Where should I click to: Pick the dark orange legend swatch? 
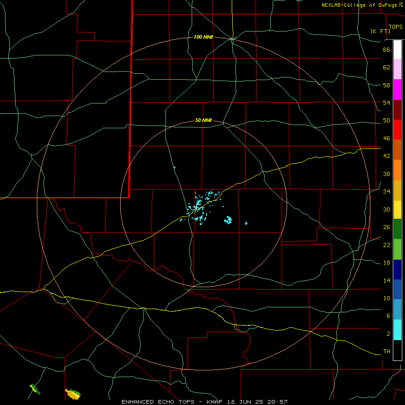(x=397, y=149)
